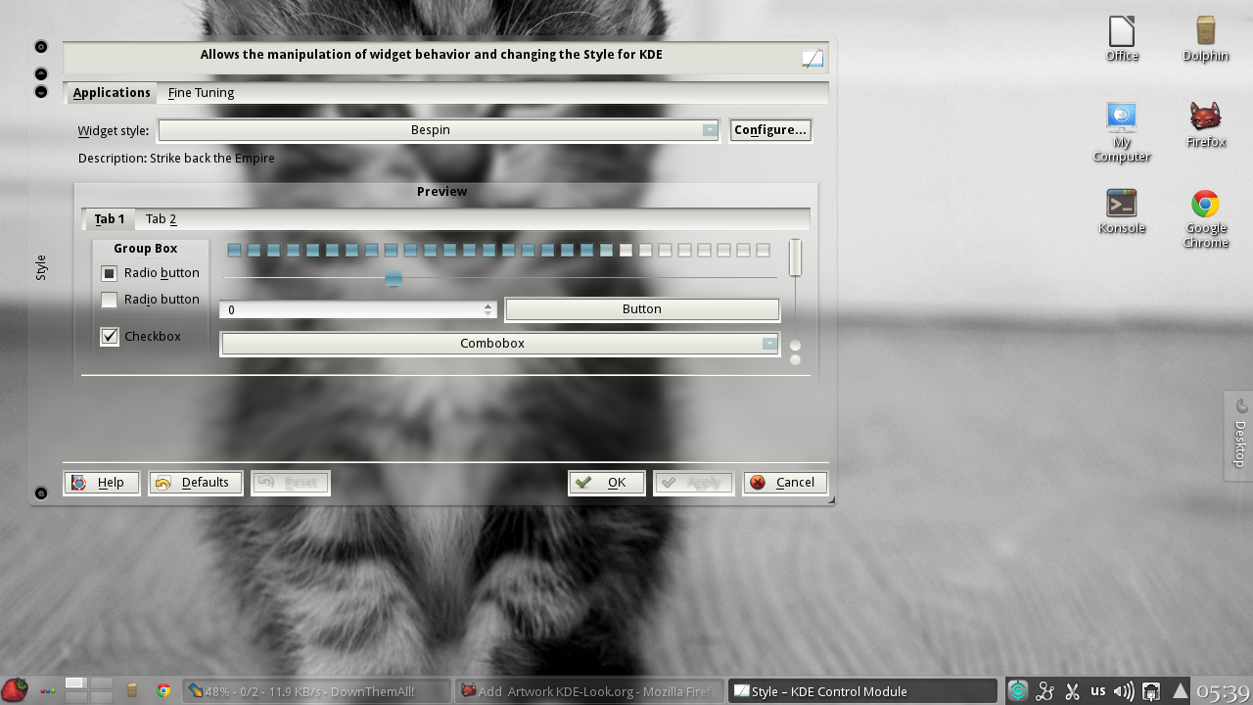The image size is (1253, 705).
Task: Switch to the DownThemAll! taskbar window
Action: (x=316, y=691)
